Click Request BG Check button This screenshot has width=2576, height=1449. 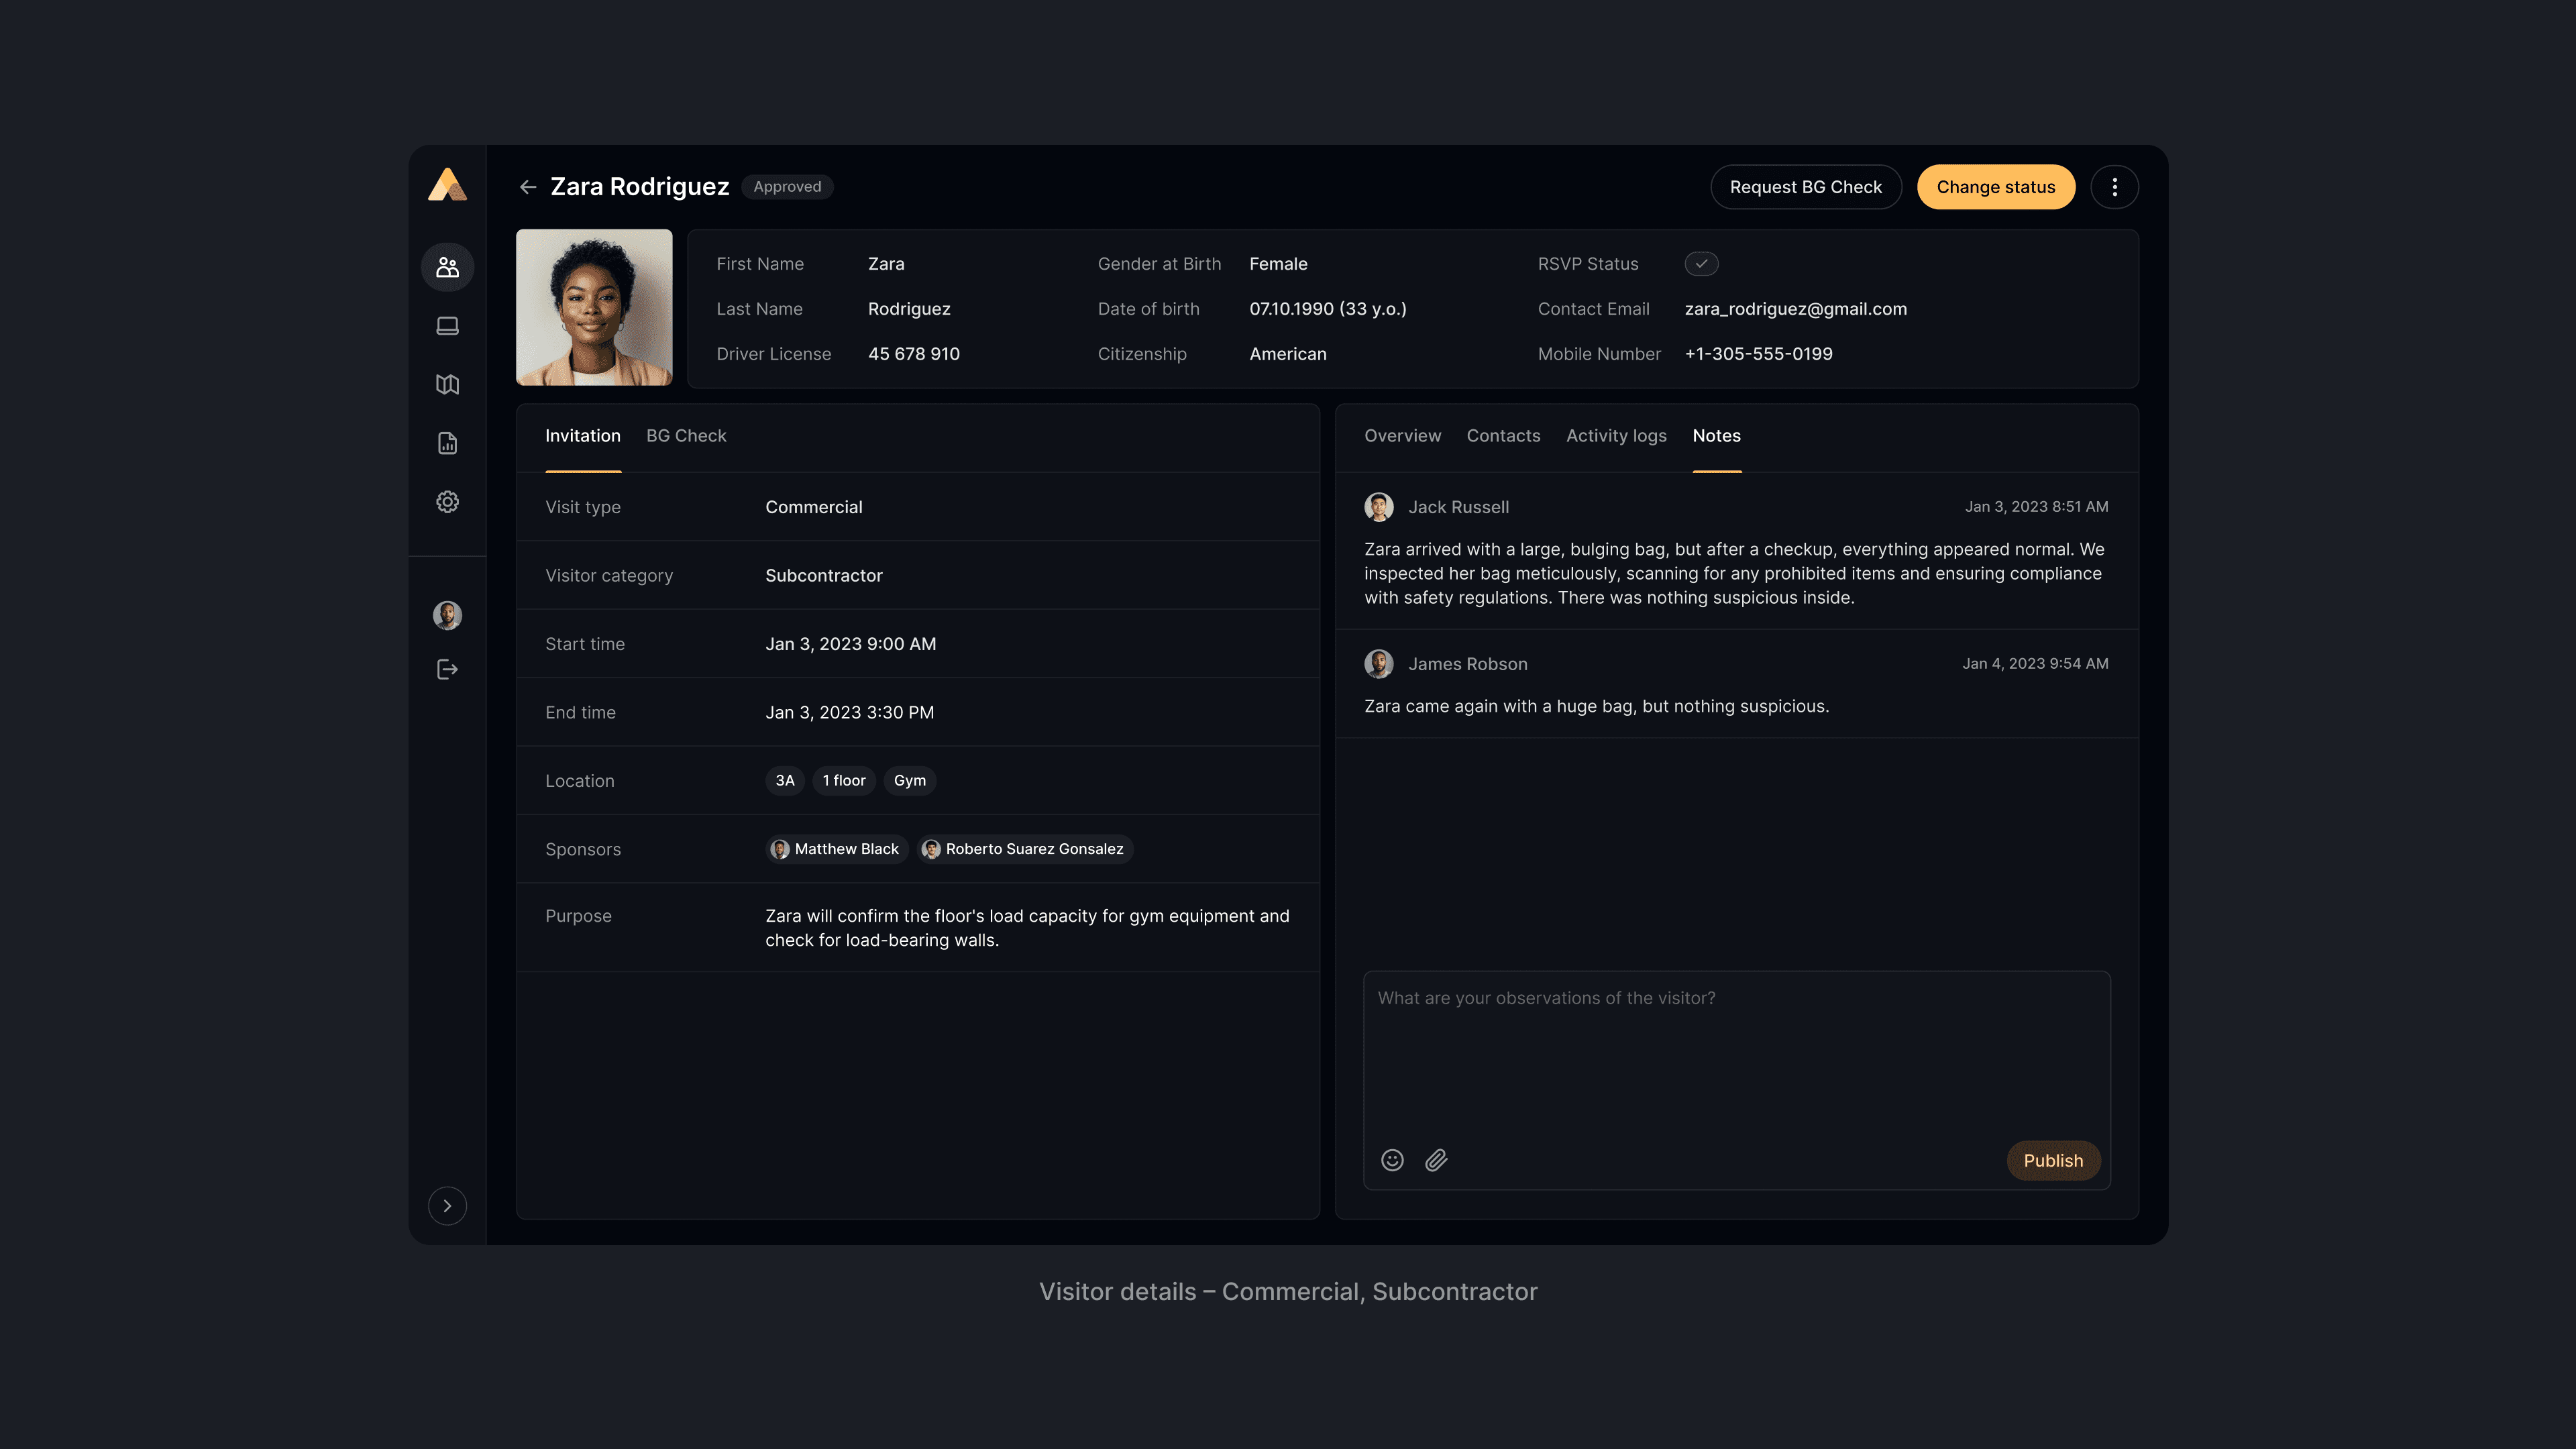click(1805, 187)
